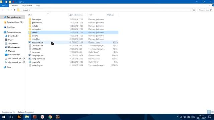214x120 pixels.
Task: Open the address bar history dropdown
Action: (191, 10)
